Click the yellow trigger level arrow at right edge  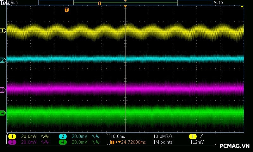coord(242,7)
